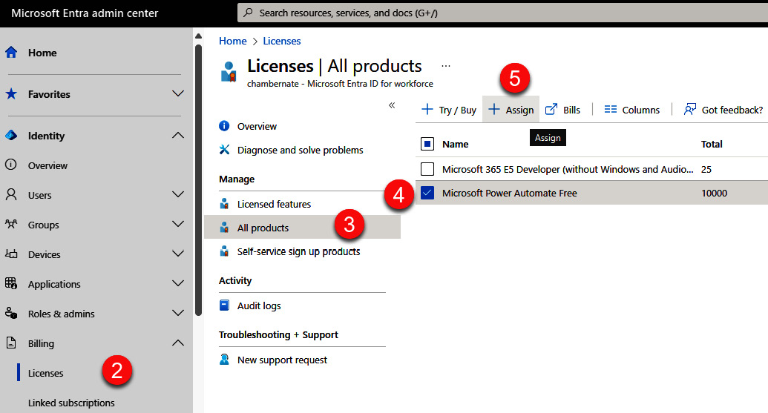Open Self-service sign up products
Image resolution: width=768 pixels, height=413 pixels.
coord(299,251)
